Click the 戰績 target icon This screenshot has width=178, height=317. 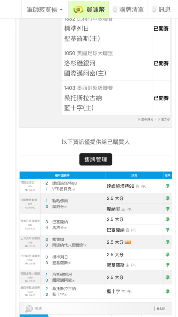pos(29,308)
